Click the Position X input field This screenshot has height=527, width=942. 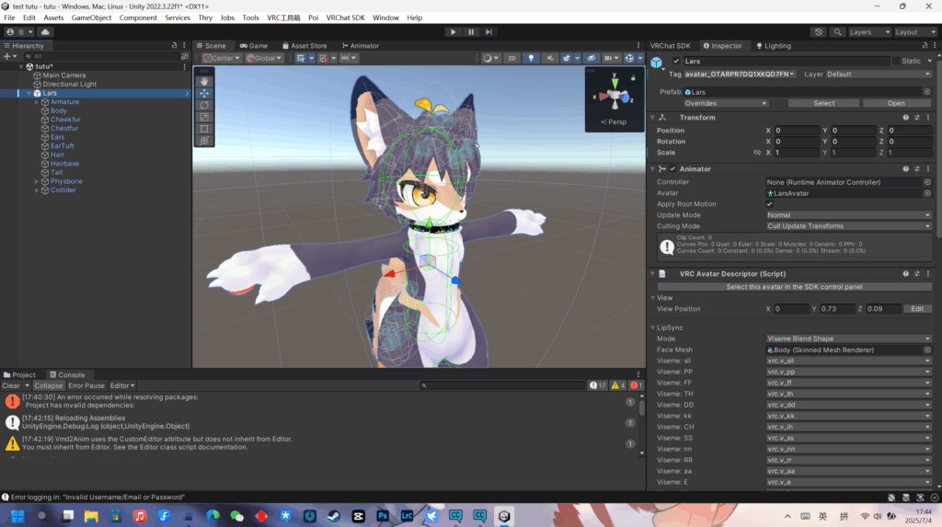click(x=796, y=131)
